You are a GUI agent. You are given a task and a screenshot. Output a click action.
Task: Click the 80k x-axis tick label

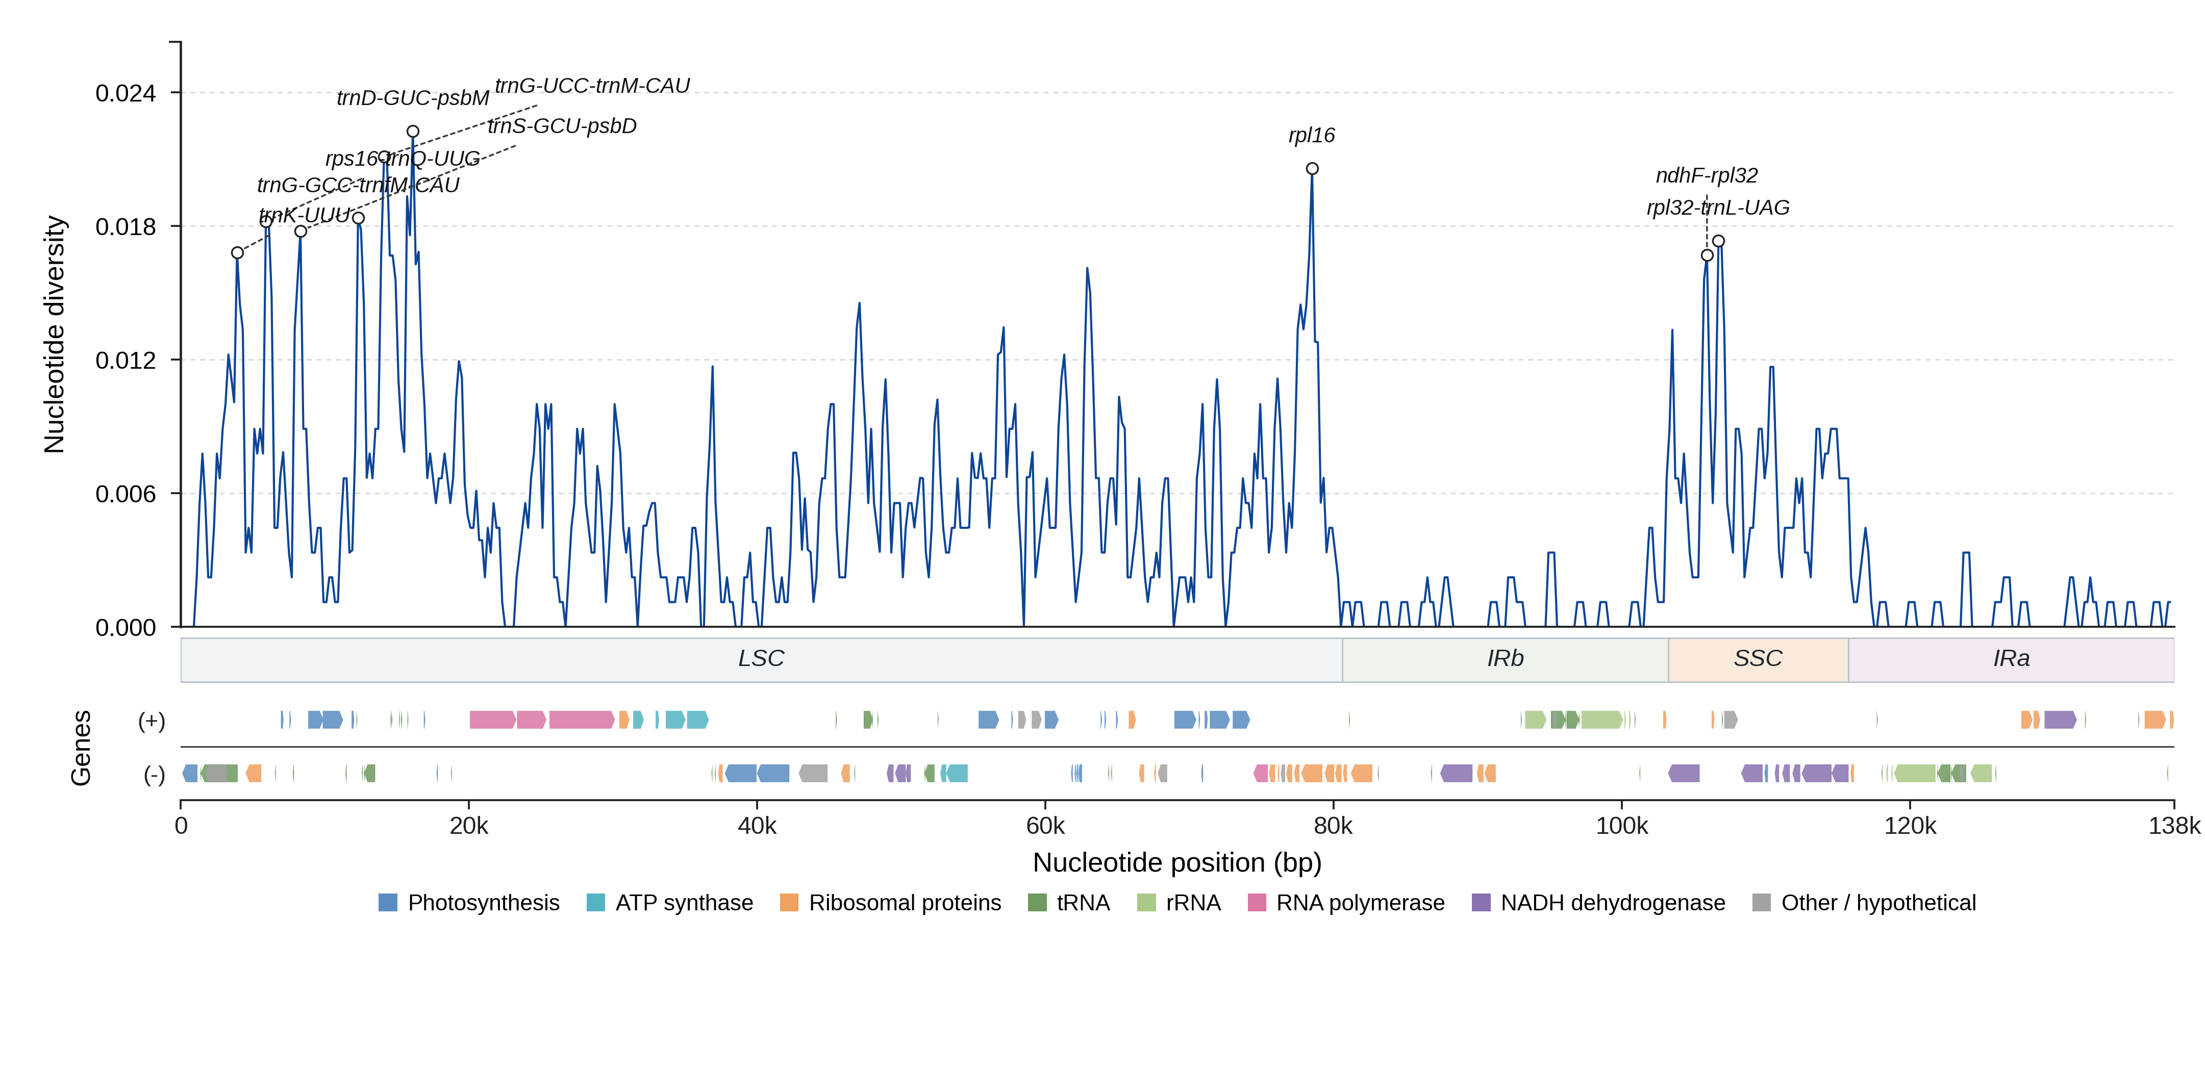1334,826
